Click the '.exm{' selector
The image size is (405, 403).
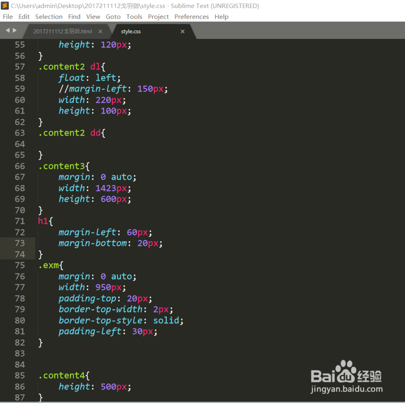coord(51,265)
